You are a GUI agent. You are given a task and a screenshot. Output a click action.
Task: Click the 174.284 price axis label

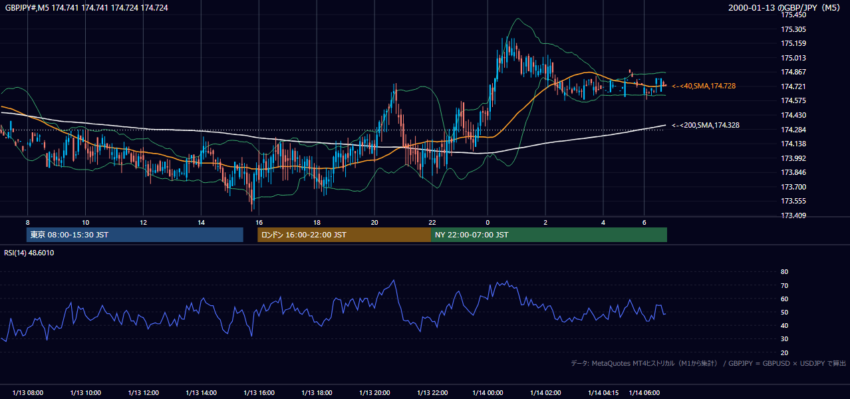[793, 130]
